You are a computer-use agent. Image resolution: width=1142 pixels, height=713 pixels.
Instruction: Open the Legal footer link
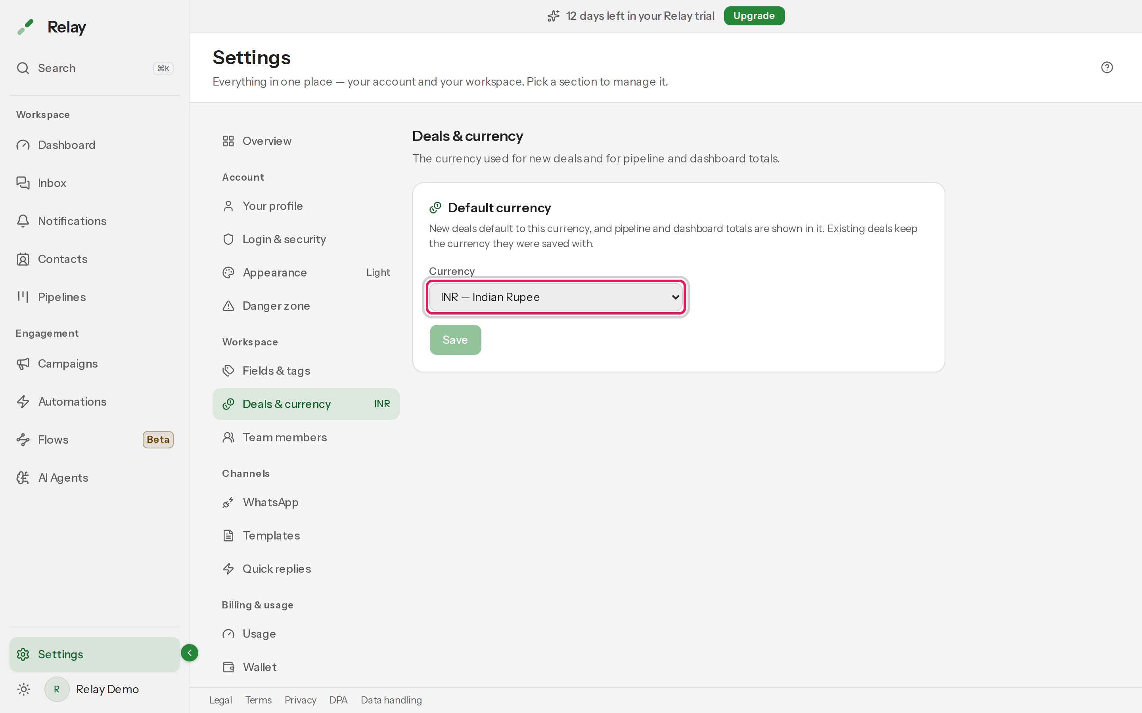click(220, 700)
